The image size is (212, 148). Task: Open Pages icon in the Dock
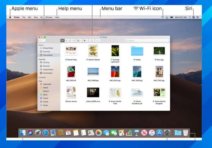point(122,133)
